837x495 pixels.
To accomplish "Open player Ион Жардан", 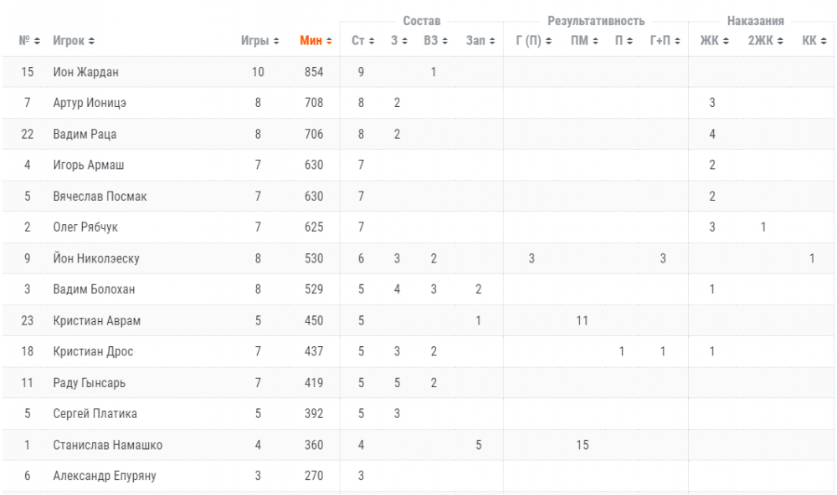I will 86,72.
